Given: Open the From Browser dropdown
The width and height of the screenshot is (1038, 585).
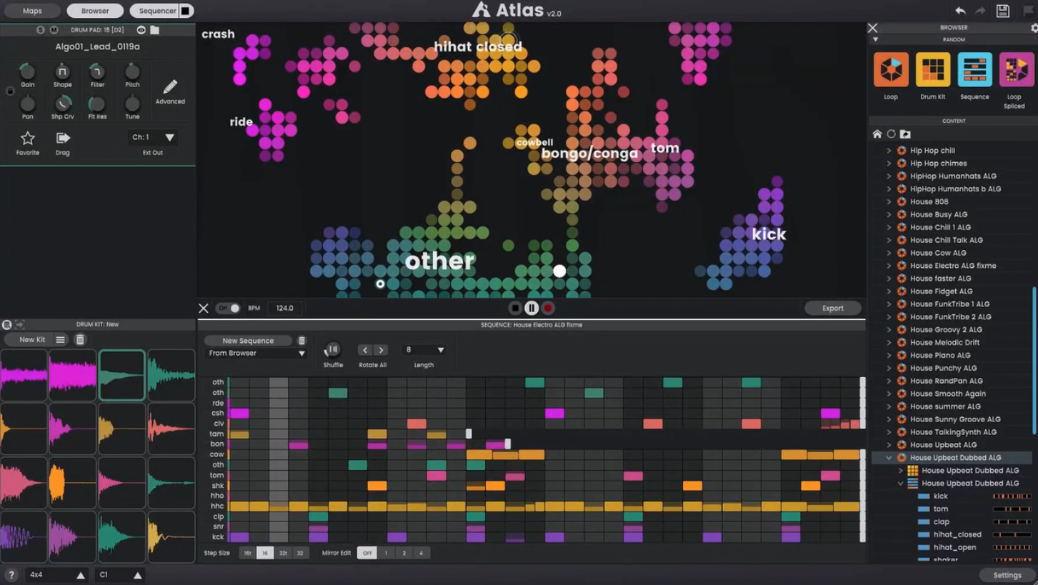Looking at the screenshot, I should [x=256, y=353].
